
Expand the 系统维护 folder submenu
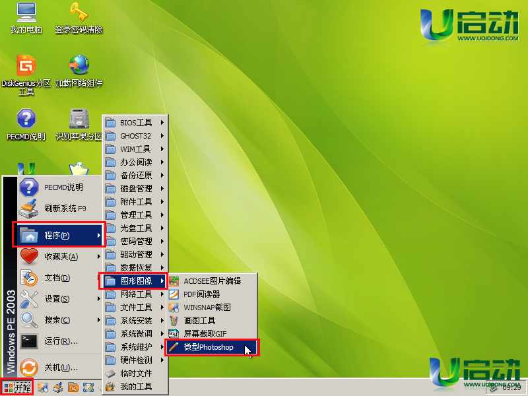click(x=134, y=347)
